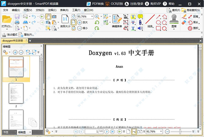This screenshot has width=204, height=137.
Task: Open the 图章 stamp dropdown arrow
Action: pyautogui.click(x=174, y=29)
